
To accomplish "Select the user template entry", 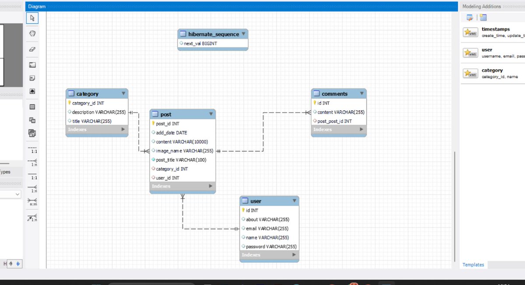I will tap(493, 53).
